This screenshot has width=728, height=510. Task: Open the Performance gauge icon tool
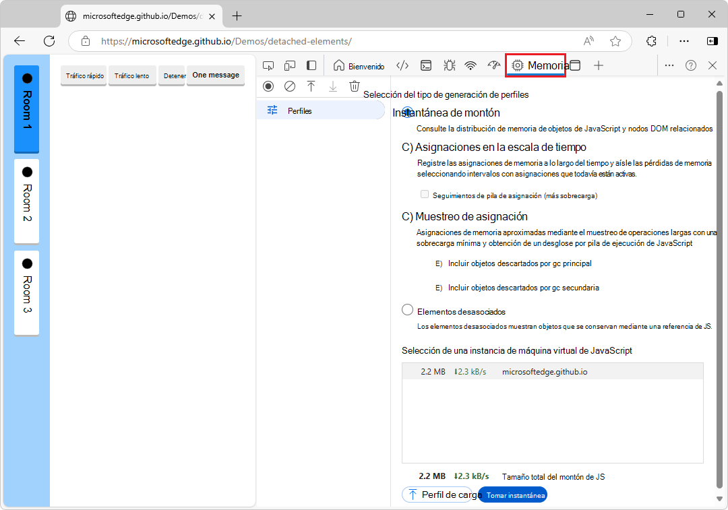tap(494, 66)
